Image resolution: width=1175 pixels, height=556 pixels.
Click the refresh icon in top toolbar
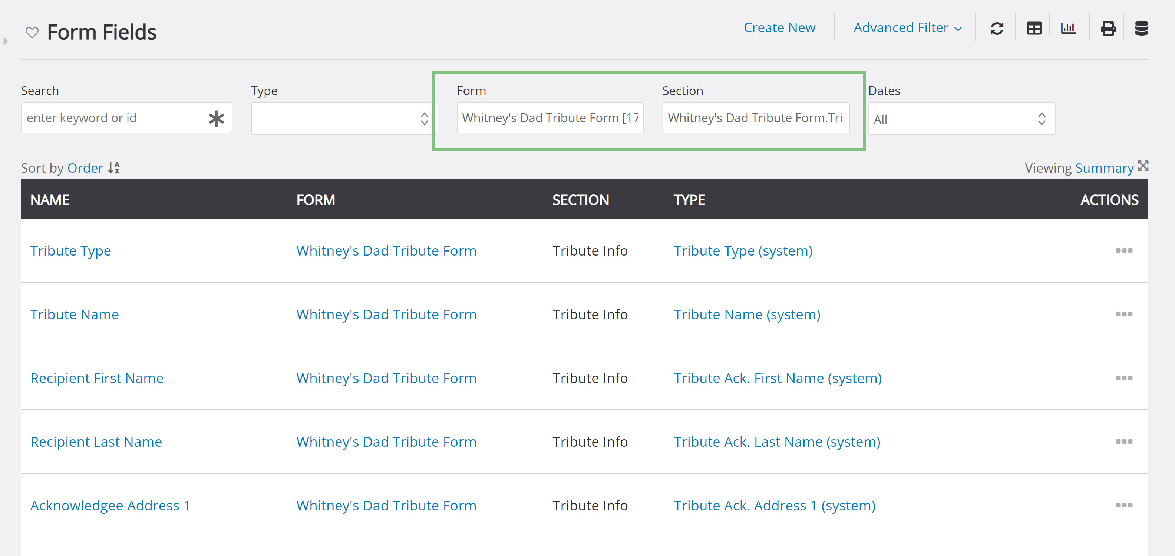[997, 28]
